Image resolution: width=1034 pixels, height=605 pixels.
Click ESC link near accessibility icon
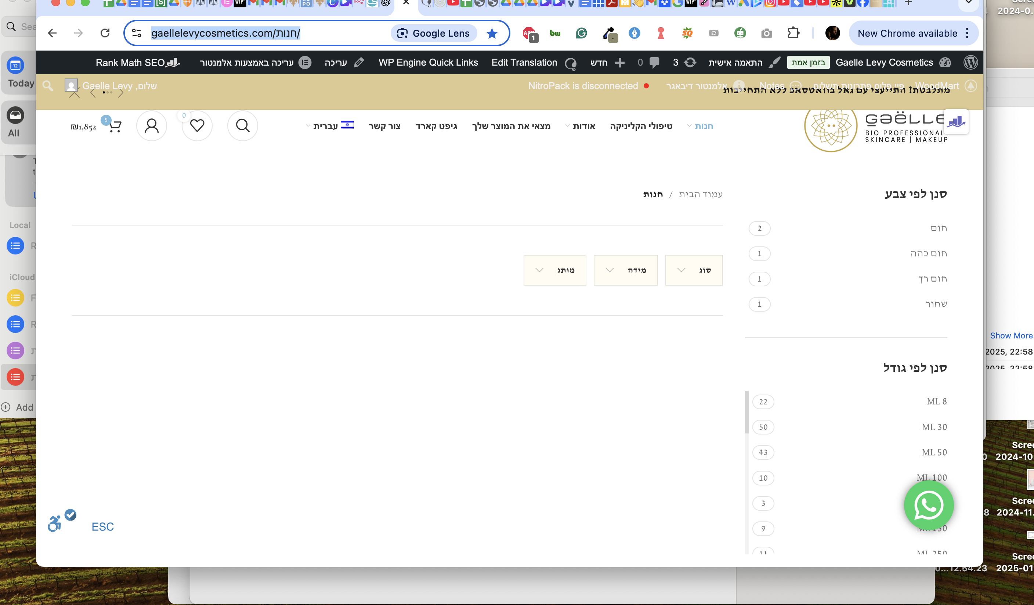[102, 527]
